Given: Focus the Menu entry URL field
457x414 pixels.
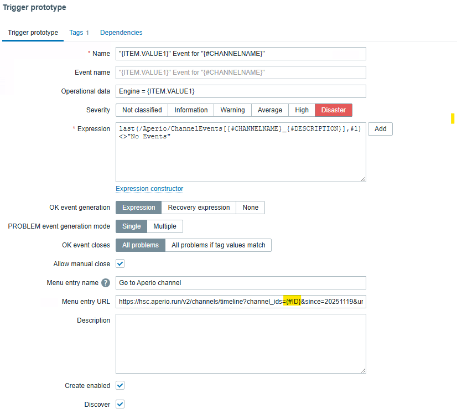Looking at the screenshot, I should [x=241, y=302].
